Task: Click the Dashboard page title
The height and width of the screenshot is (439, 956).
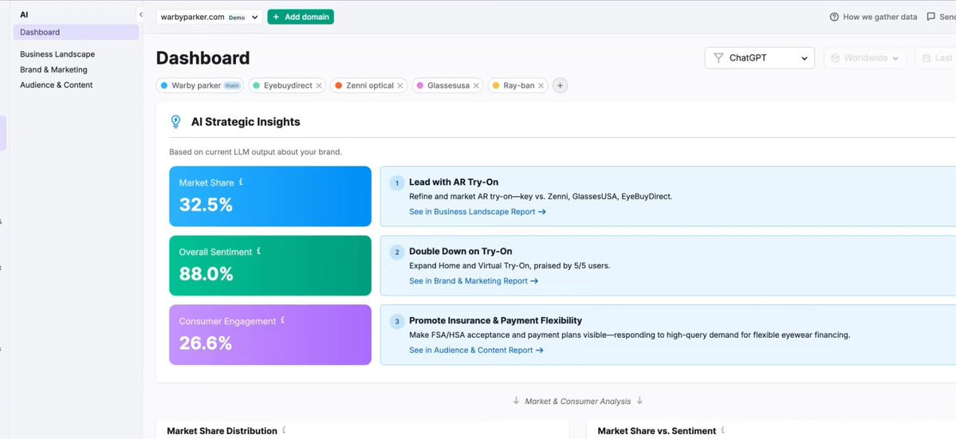Action: coord(203,58)
